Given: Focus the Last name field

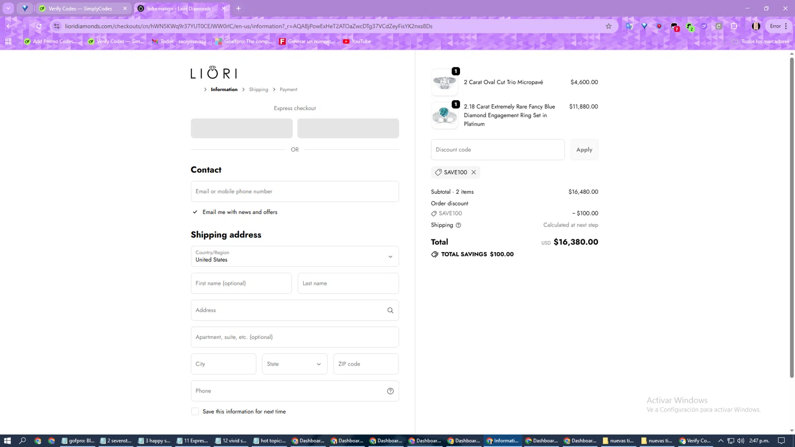Looking at the screenshot, I should pyautogui.click(x=348, y=283).
